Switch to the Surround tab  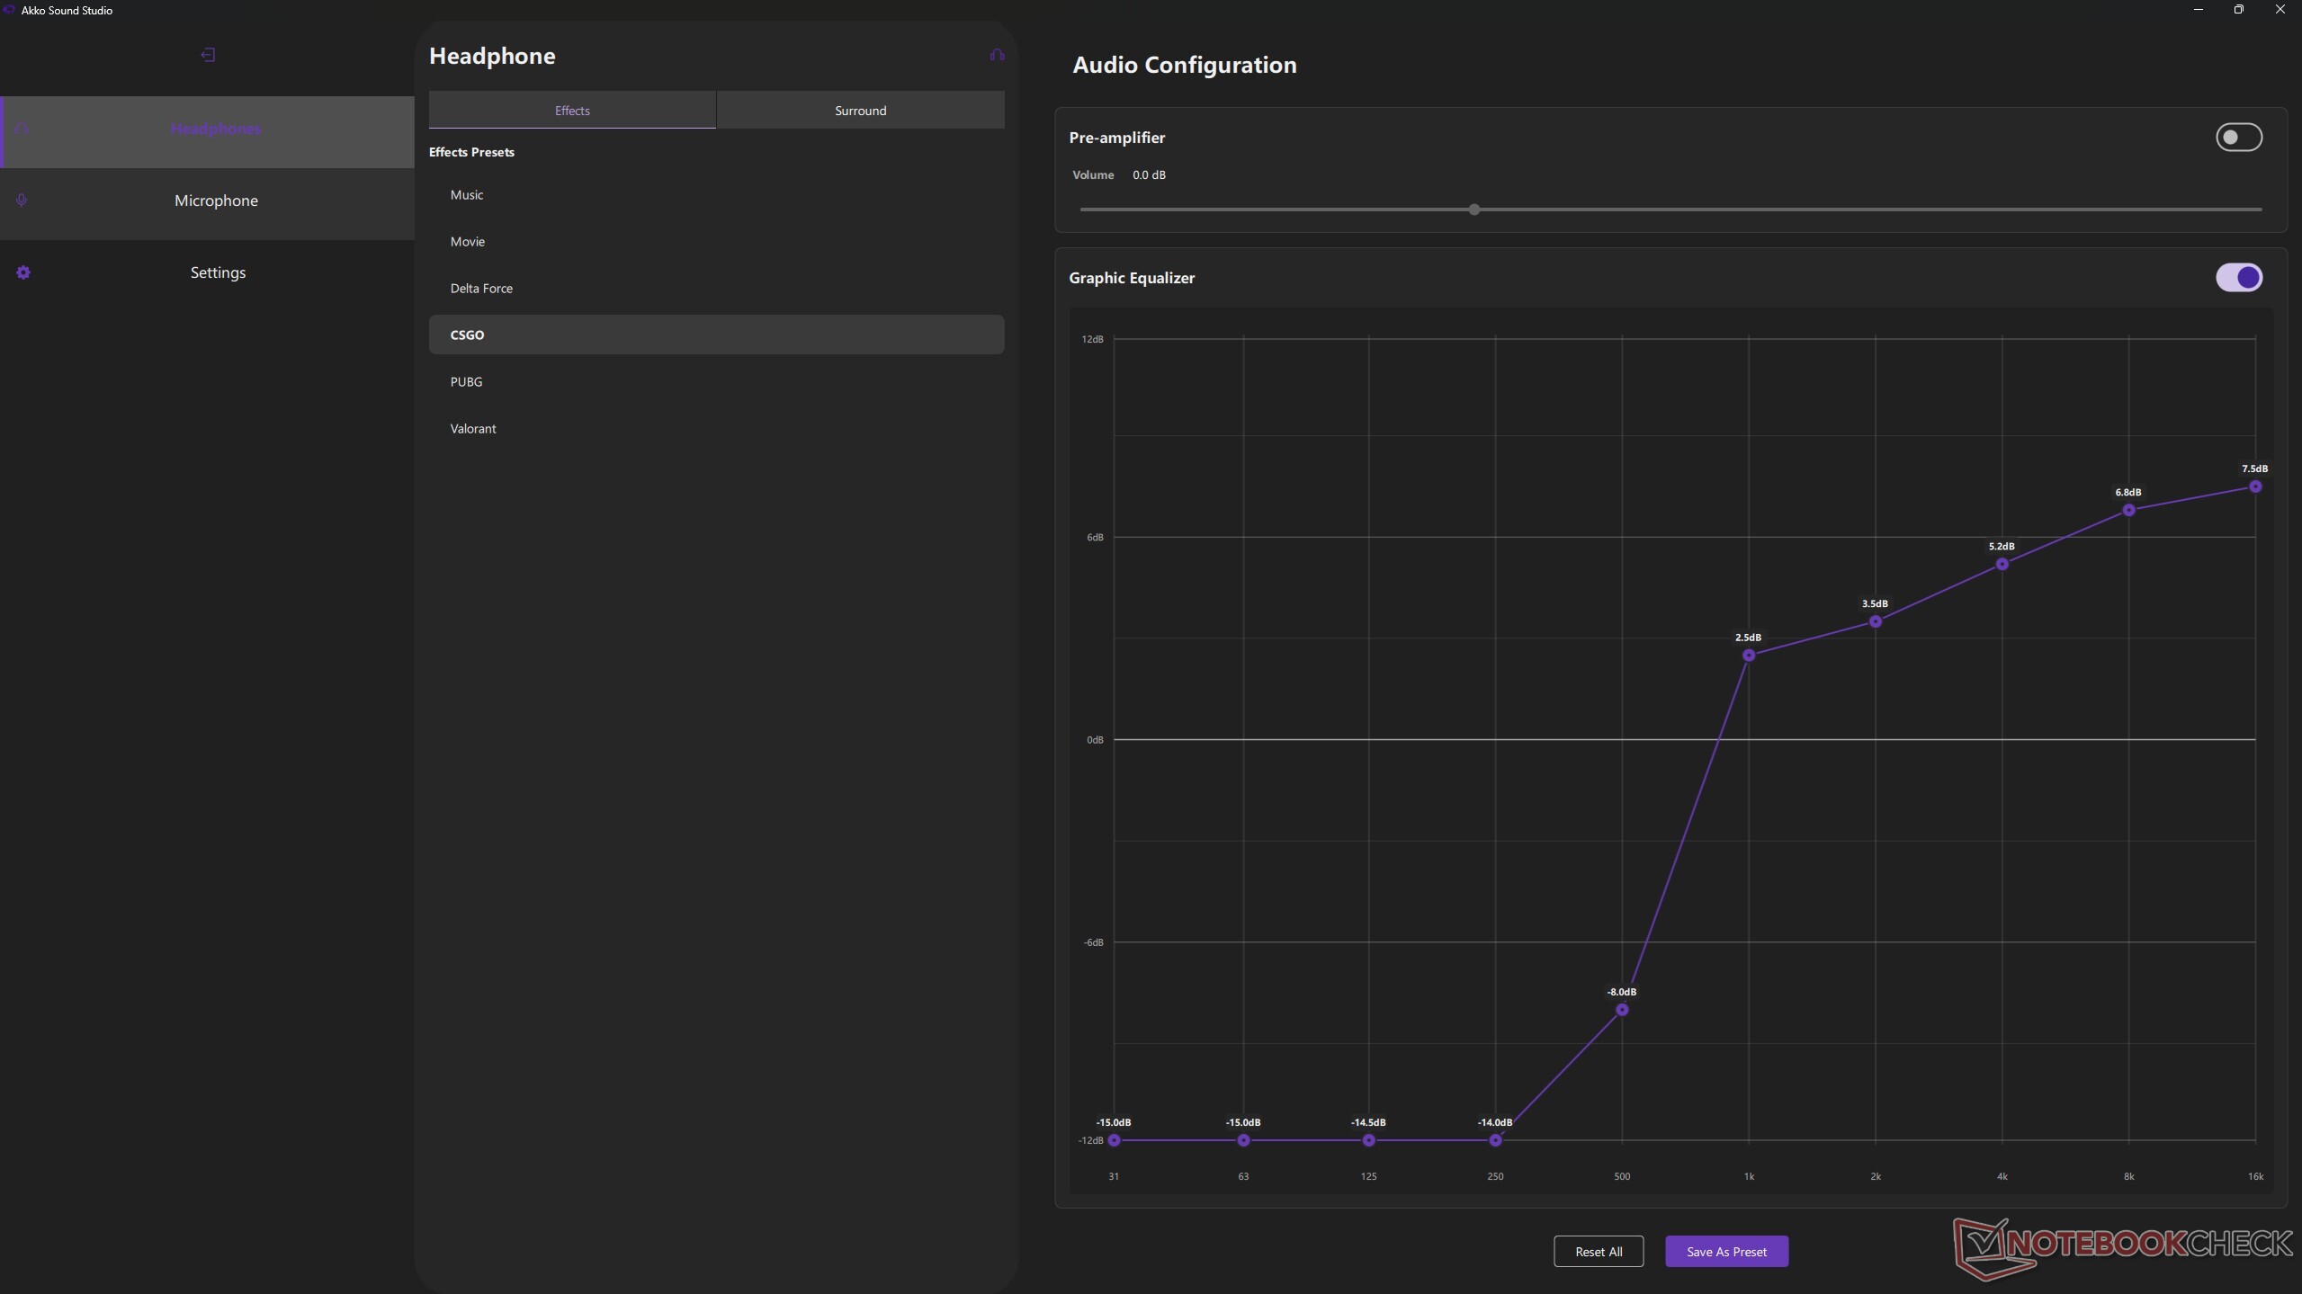860,111
